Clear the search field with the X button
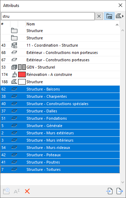This screenshot has height=198, width=126. point(99,16)
